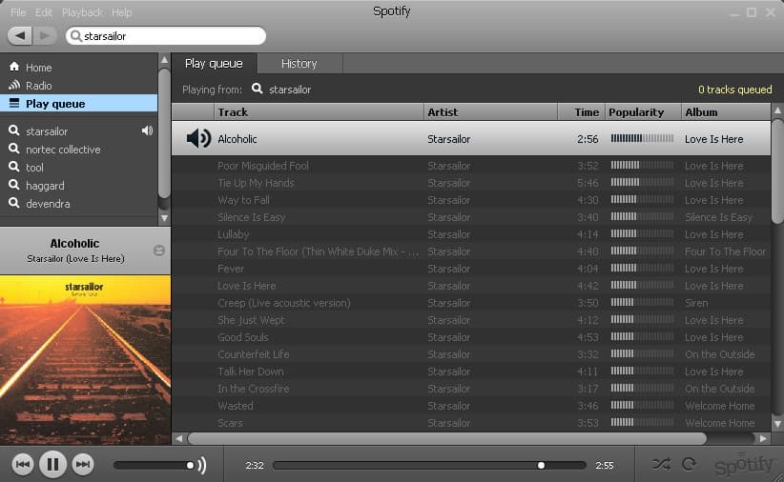Viewport: 784px width, 482px height.
Task: Click the starsailor search input field
Action: [167, 36]
